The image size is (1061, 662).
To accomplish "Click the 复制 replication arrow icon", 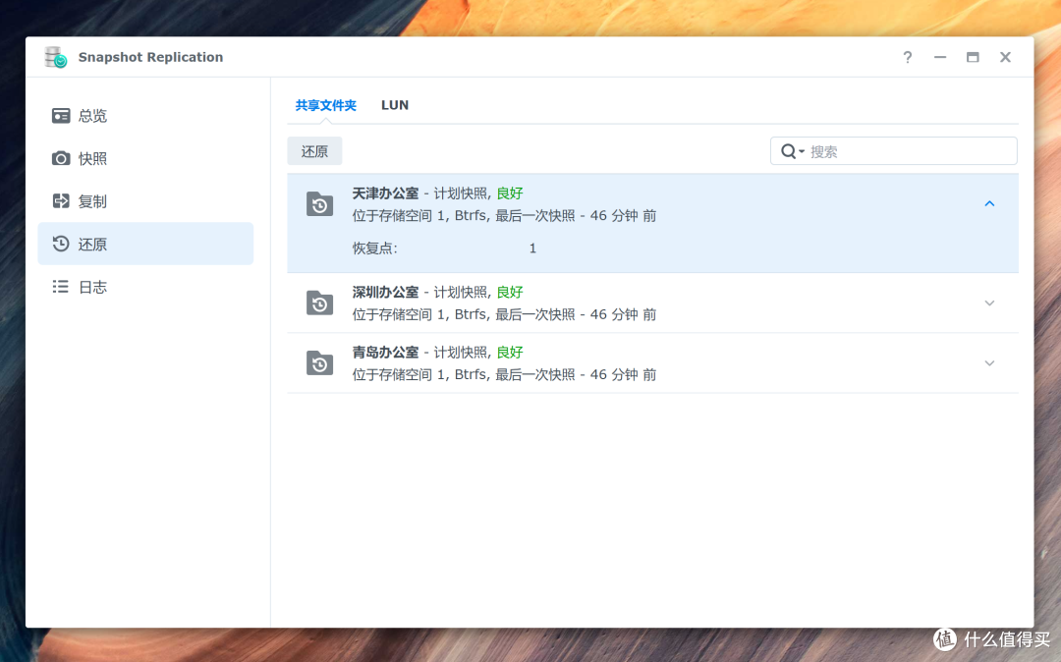I will 61,200.
